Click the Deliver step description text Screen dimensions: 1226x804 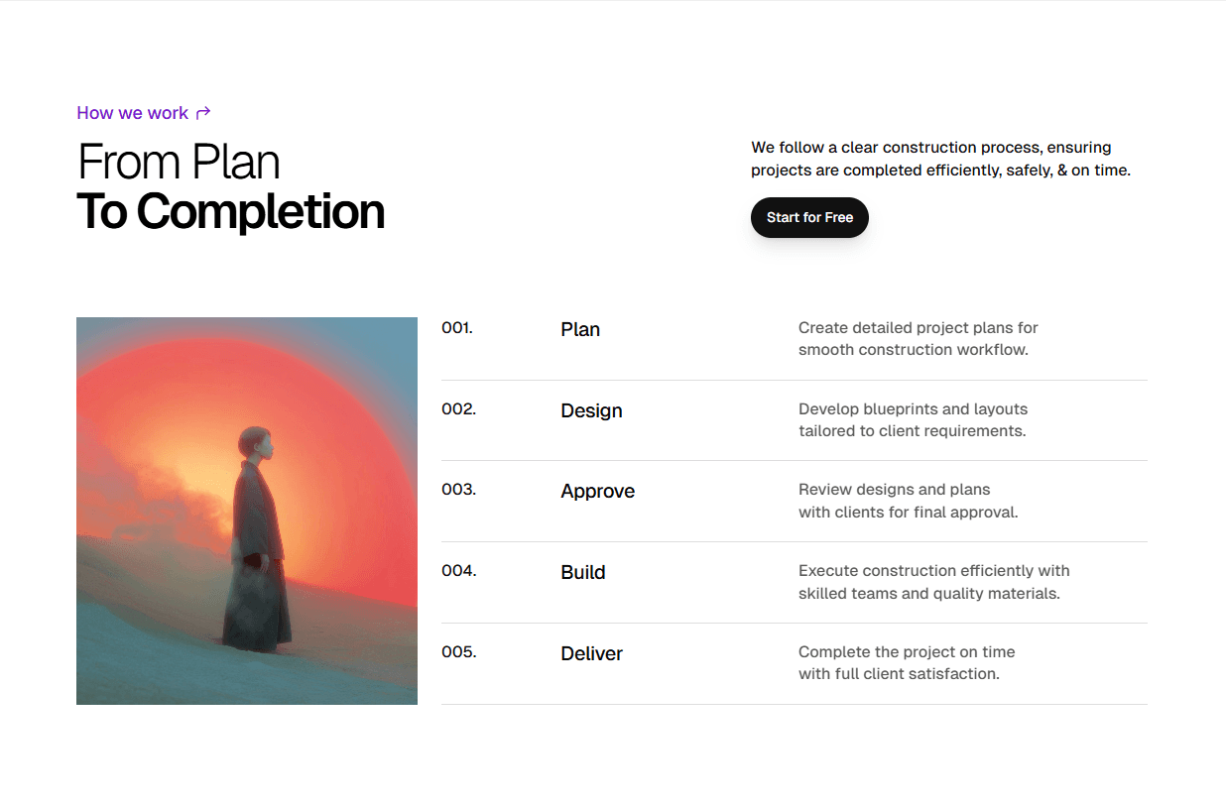coord(906,662)
